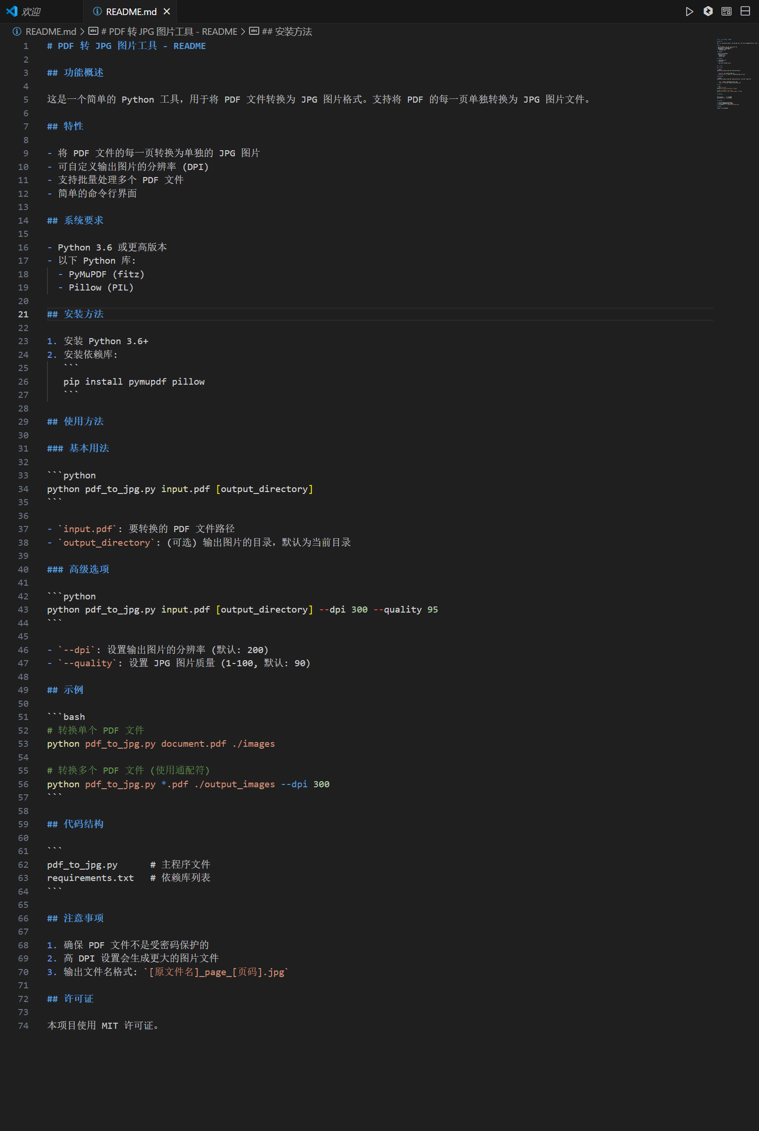Click the '```bash' code fence line
Viewport: 759px width, 1131px height.
(66, 717)
